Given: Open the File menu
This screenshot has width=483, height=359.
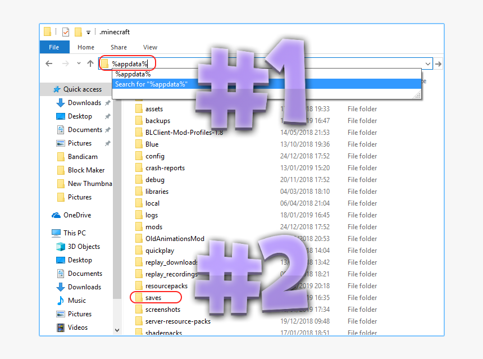Looking at the screenshot, I should tap(54, 47).
